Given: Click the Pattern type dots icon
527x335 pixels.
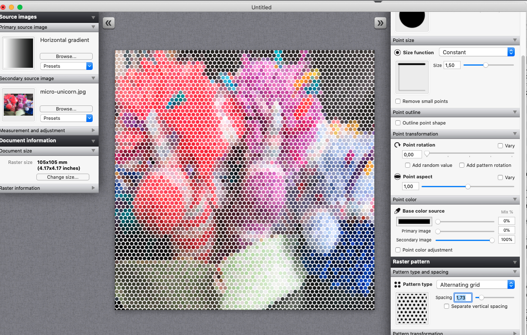Looking at the screenshot, I should pos(397,284).
